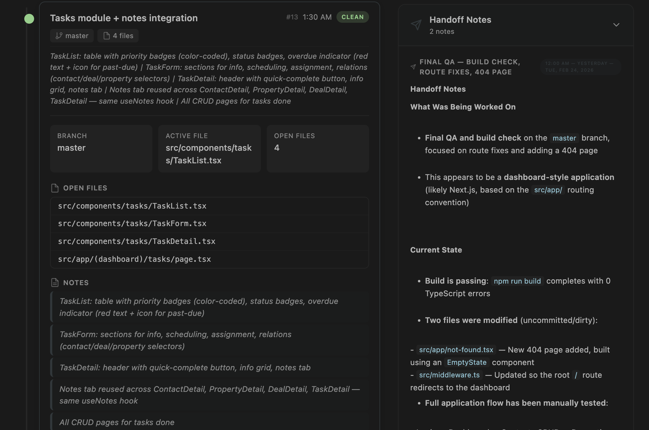This screenshot has height=430, width=649.
Task: Open src/components/tasks/TaskList.tsx in open files list
Action: point(132,206)
